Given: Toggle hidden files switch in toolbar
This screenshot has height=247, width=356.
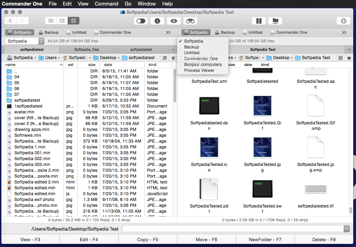Looking at the screenshot, I should pos(141,21).
